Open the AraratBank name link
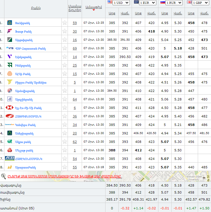This screenshot has height=212, width=211. [26, 167]
